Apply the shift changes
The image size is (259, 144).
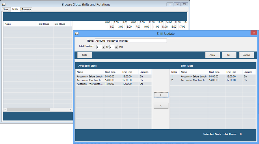213,55
